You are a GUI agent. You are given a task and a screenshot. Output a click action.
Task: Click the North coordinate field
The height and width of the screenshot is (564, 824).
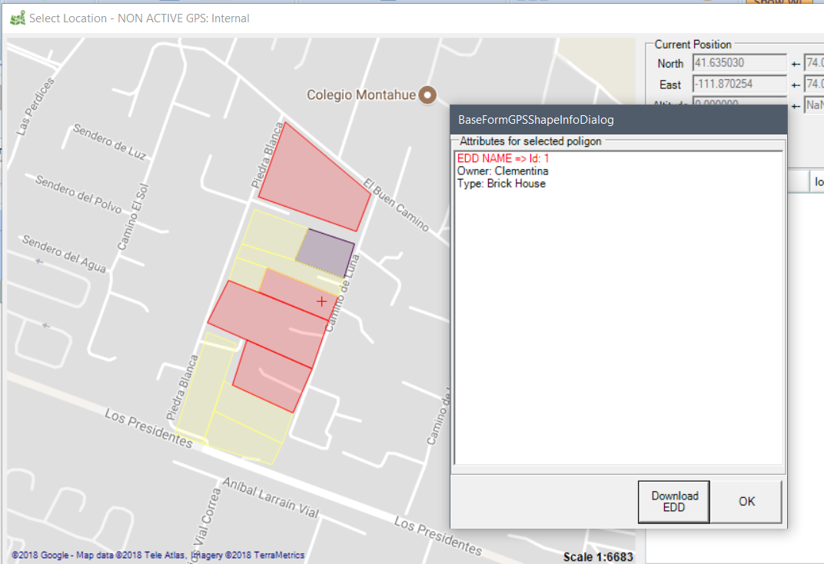(739, 63)
